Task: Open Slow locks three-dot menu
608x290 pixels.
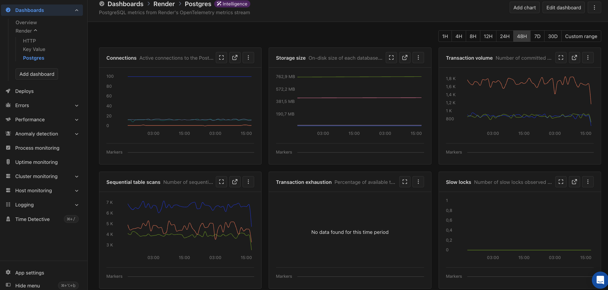Action: click(588, 182)
